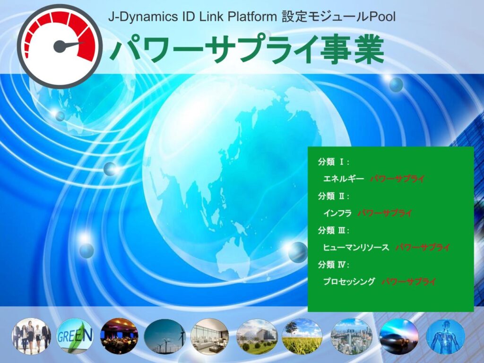Click the red パワーサプライ link beside インフラ

[x=385, y=213]
